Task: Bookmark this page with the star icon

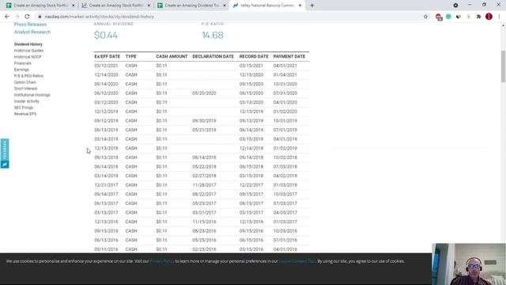Action: click(425, 17)
